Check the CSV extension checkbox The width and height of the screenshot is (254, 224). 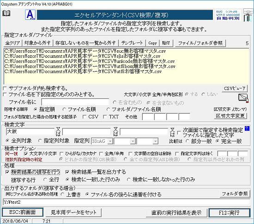click(x=85, y=117)
